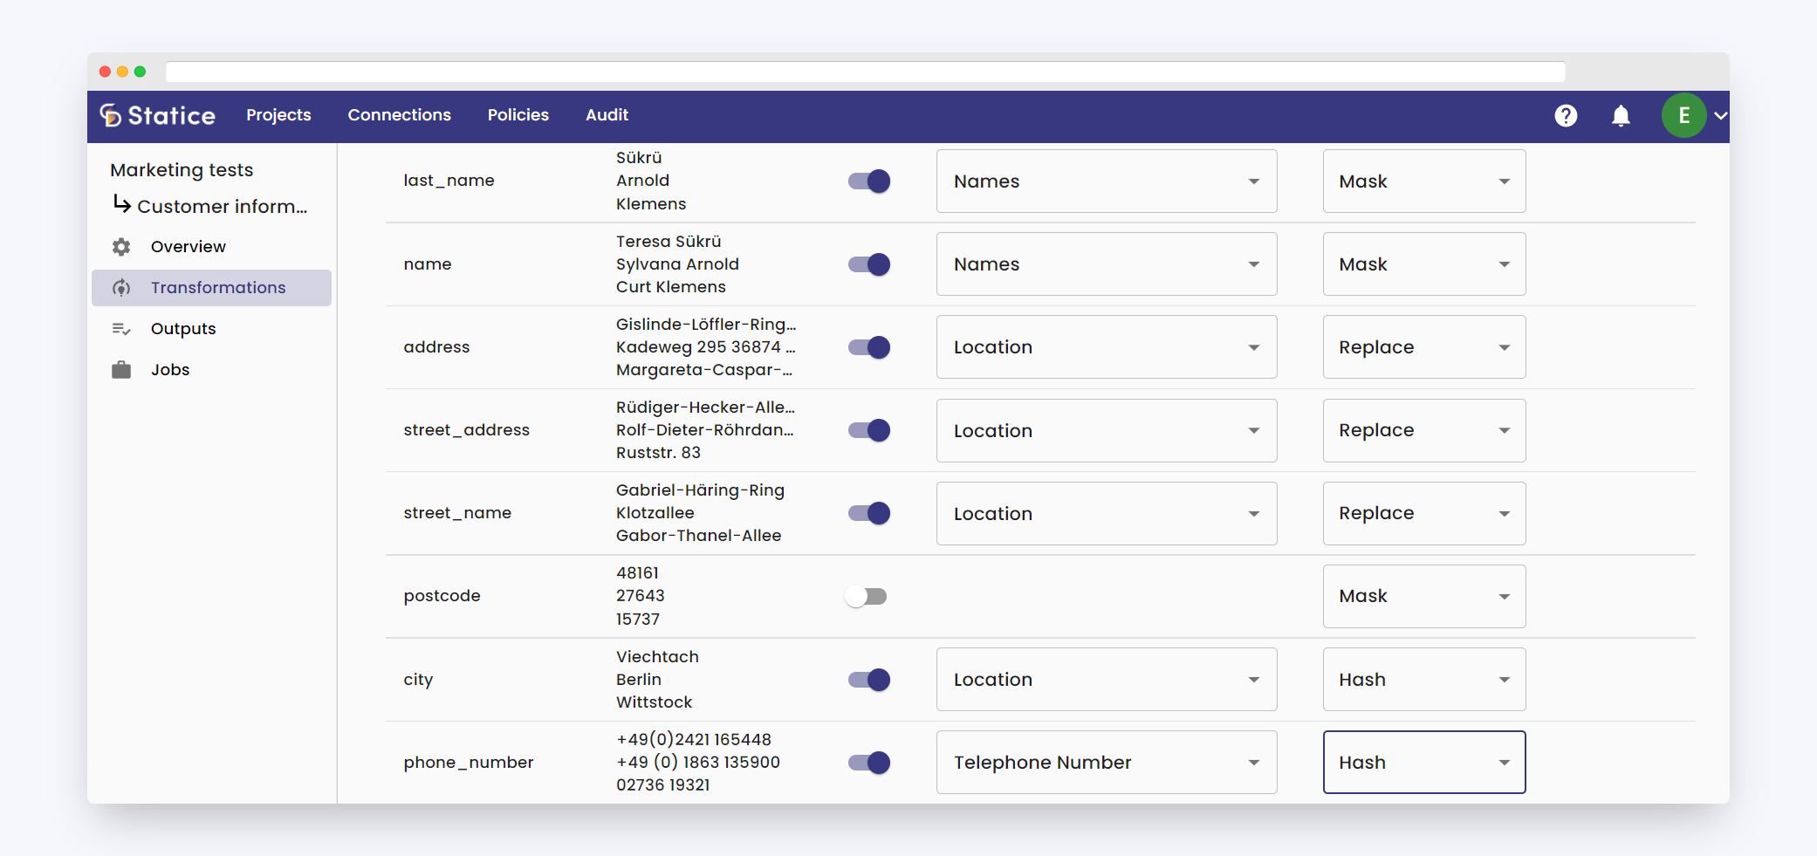
Task: Disable the last_name toggle switch
Action: (x=869, y=181)
